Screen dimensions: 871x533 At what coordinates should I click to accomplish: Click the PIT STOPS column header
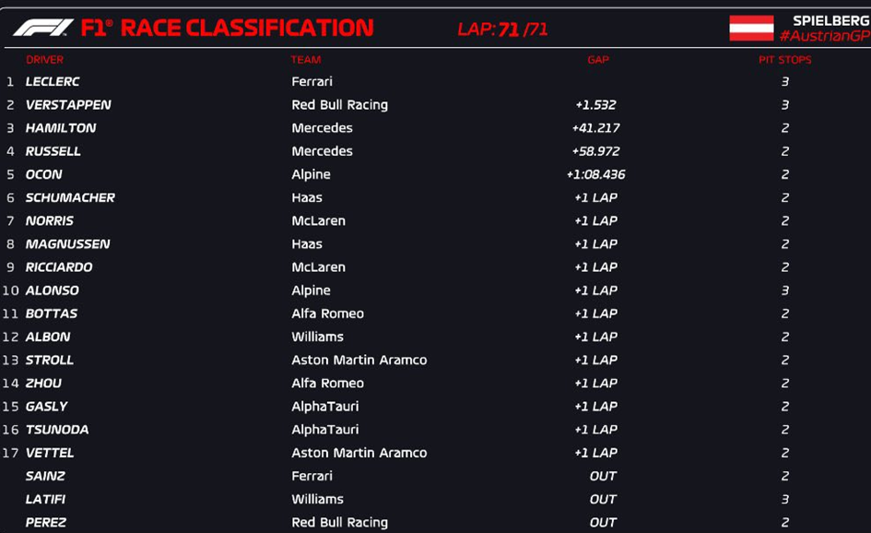click(x=785, y=59)
